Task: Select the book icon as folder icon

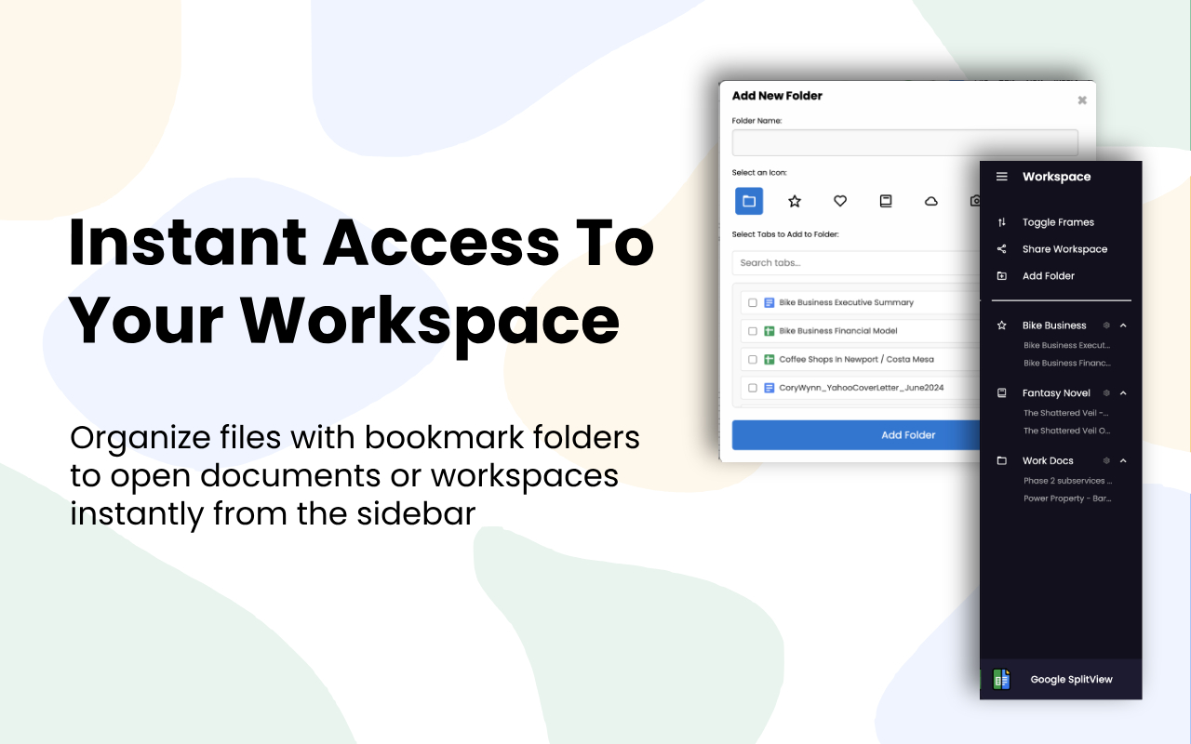Action: tap(886, 201)
